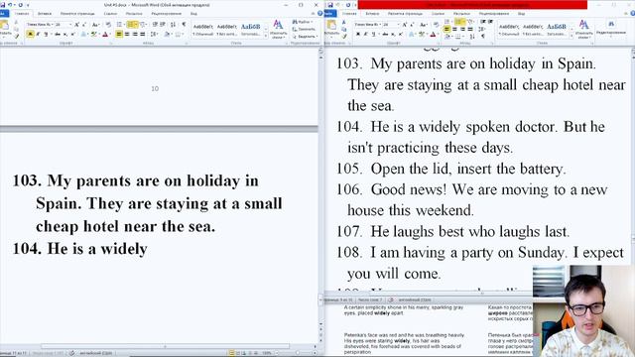The height and width of the screenshot is (357, 635).
Task: Open Рассылки tab in the right window
Action: point(462,13)
